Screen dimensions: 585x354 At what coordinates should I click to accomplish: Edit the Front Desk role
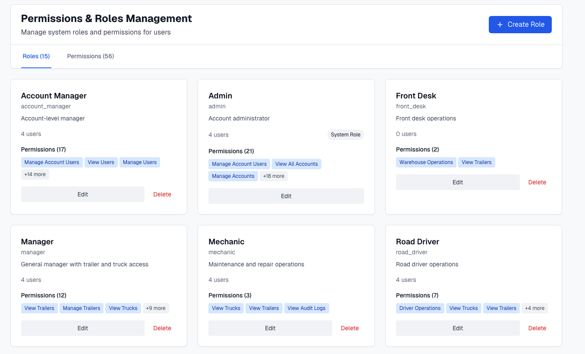(x=458, y=182)
